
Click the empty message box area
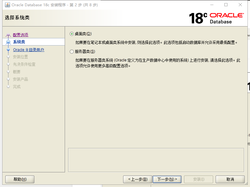click(156, 160)
